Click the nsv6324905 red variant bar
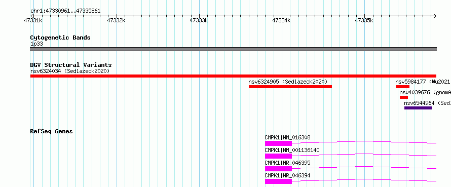The height and width of the screenshot is (187, 451). (x=290, y=87)
